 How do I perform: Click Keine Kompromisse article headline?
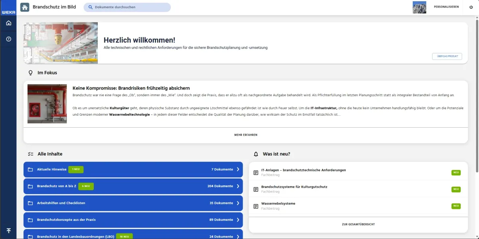point(131,88)
